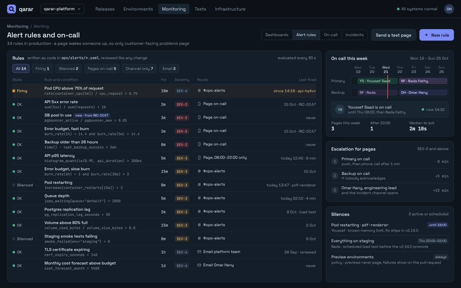The width and height of the screenshot is (461, 288).
Task: Click the green All systems normal status dot
Action: [x=398, y=9]
